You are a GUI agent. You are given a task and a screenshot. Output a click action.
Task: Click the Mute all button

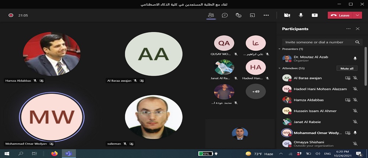coord(347,68)
